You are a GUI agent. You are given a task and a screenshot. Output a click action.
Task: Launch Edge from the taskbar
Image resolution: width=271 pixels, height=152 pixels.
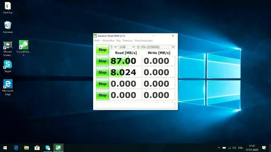(x=16, y=148)
